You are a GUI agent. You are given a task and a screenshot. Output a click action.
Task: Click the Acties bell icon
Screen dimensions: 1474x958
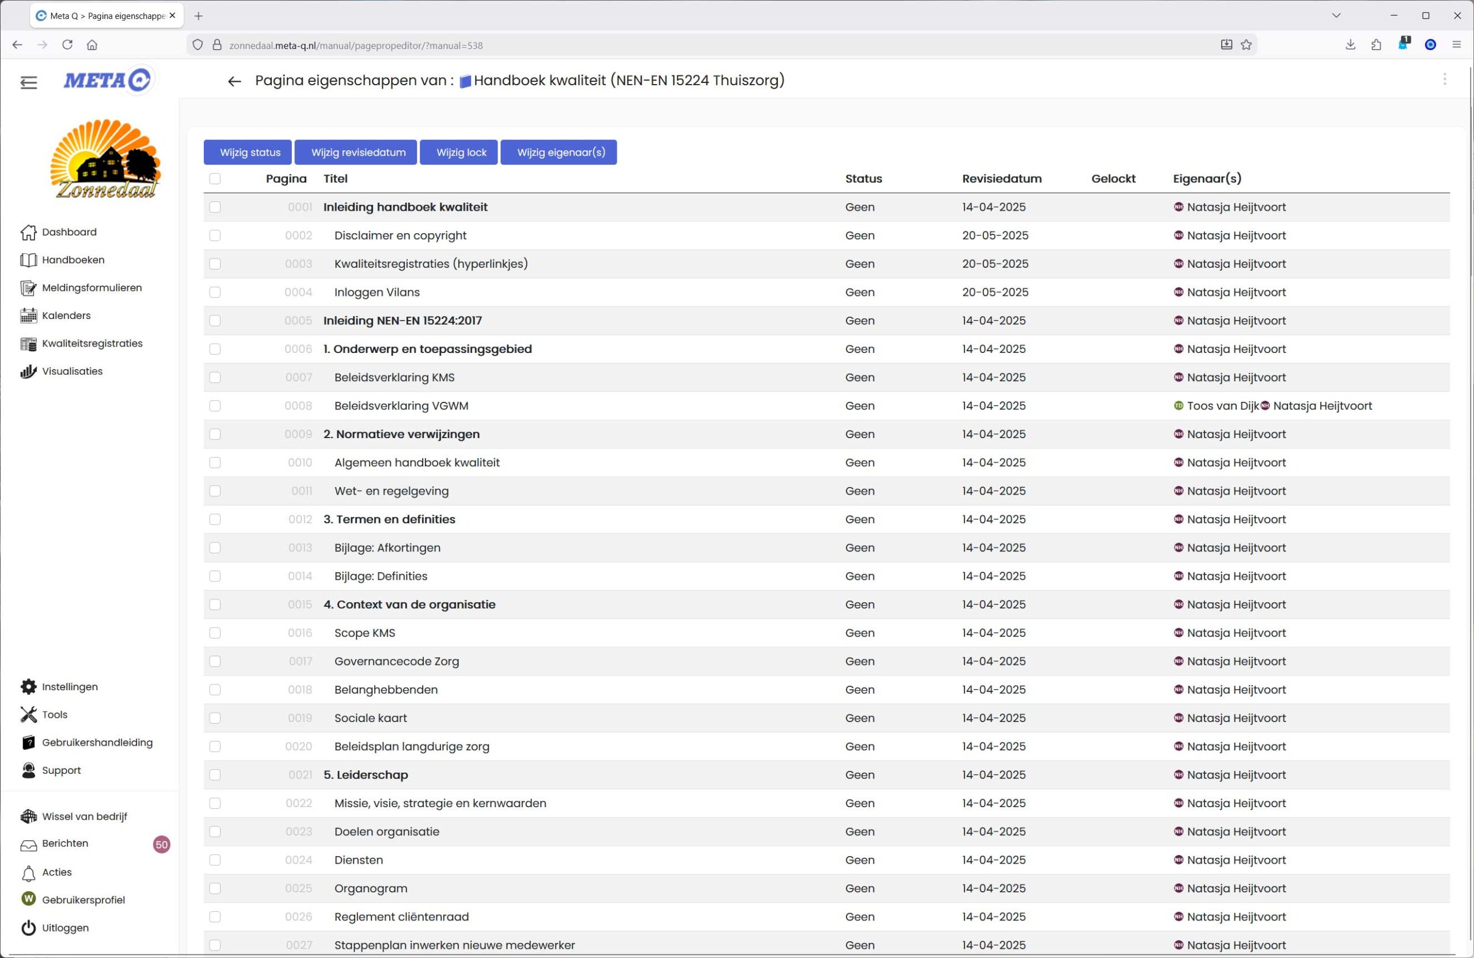click(28, 873)
